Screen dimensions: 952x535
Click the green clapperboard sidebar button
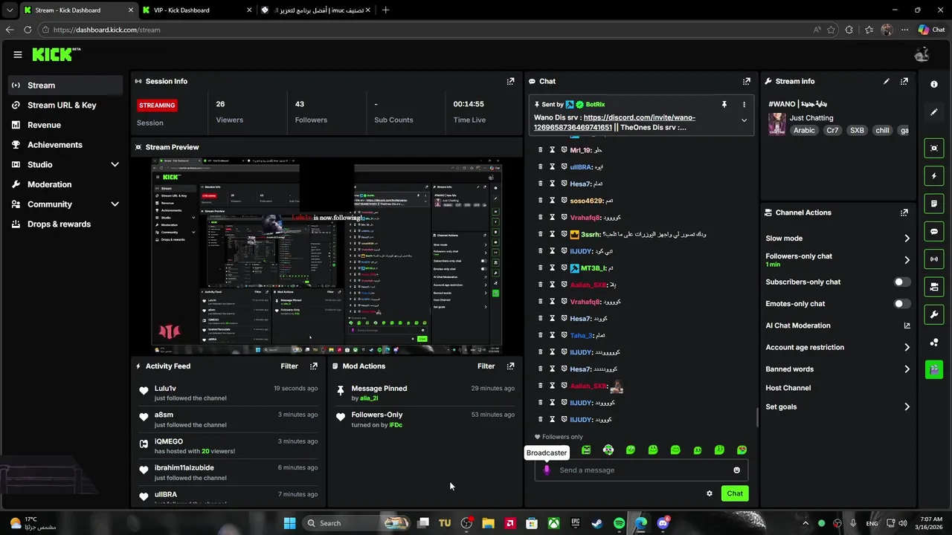point(934,369)
